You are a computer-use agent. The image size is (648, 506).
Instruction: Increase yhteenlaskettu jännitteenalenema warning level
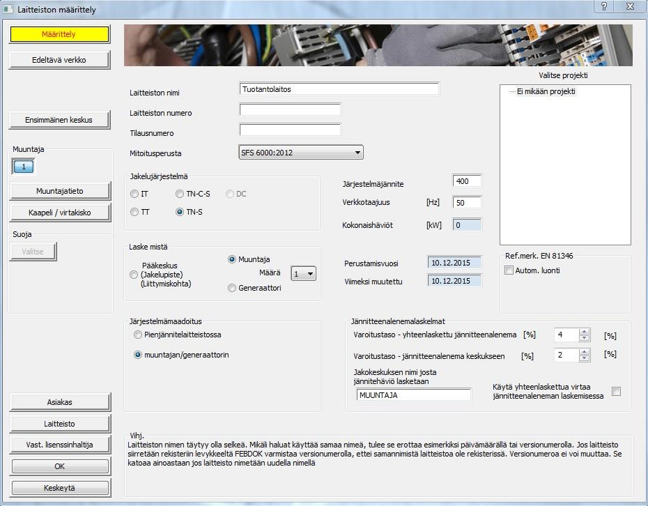[585, 332]
